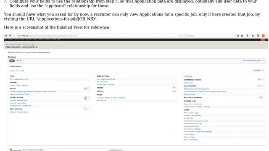Open the downloads arrow icon
This screenshot has width=269, height=151.
[247, 36]
